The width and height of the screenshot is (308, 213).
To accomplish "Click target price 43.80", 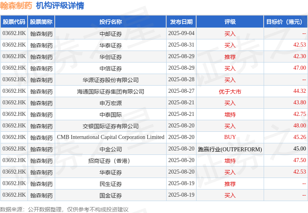I will coord(300,103).
